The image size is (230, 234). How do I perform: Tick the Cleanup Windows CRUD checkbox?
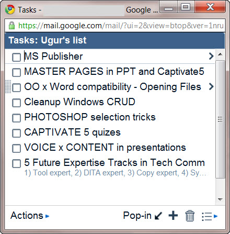point(16,103)
